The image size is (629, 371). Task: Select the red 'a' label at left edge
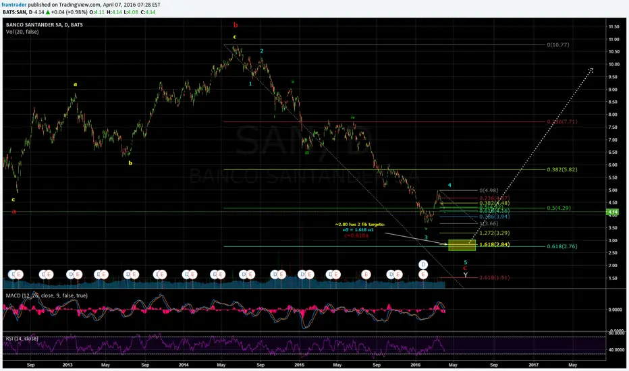tap(13, 211)
